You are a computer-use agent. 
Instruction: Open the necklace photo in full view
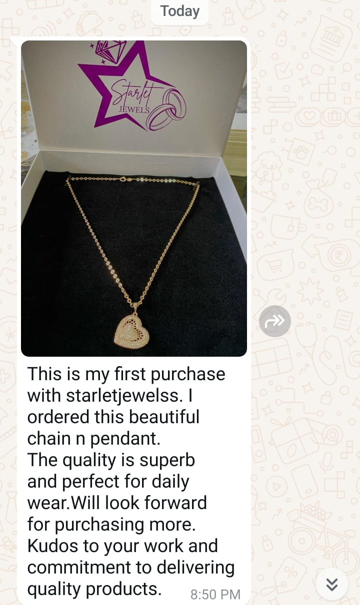tap(134, 198)
